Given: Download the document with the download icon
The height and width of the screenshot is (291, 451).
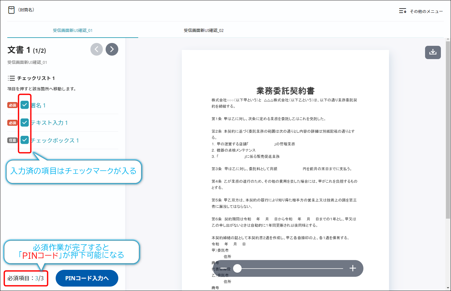Looking at the screenshot, I should point(433,52).
